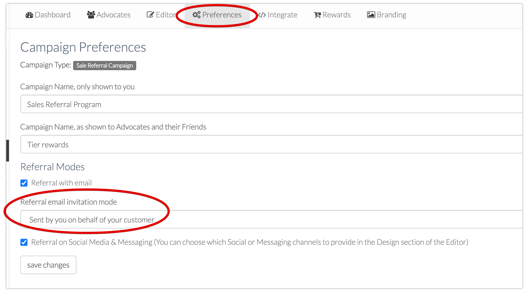This screenshot has height=291, width=525.
Task: Click the Sales Referral Program name field
Action: (271, 104)
